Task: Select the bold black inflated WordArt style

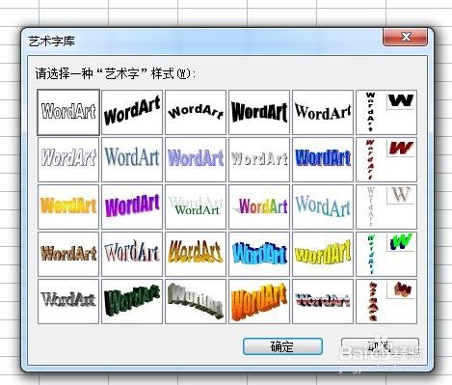Action: (x=259, y=112)
